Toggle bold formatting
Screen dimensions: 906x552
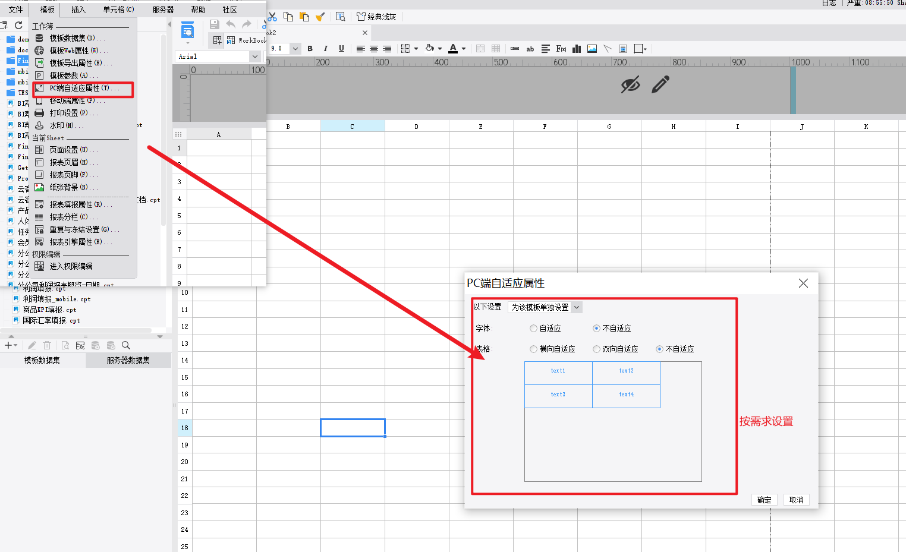click(310, 49)
